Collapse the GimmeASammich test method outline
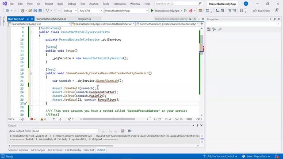This screenshot has height=159, width=283. click(x=31, y=73)
